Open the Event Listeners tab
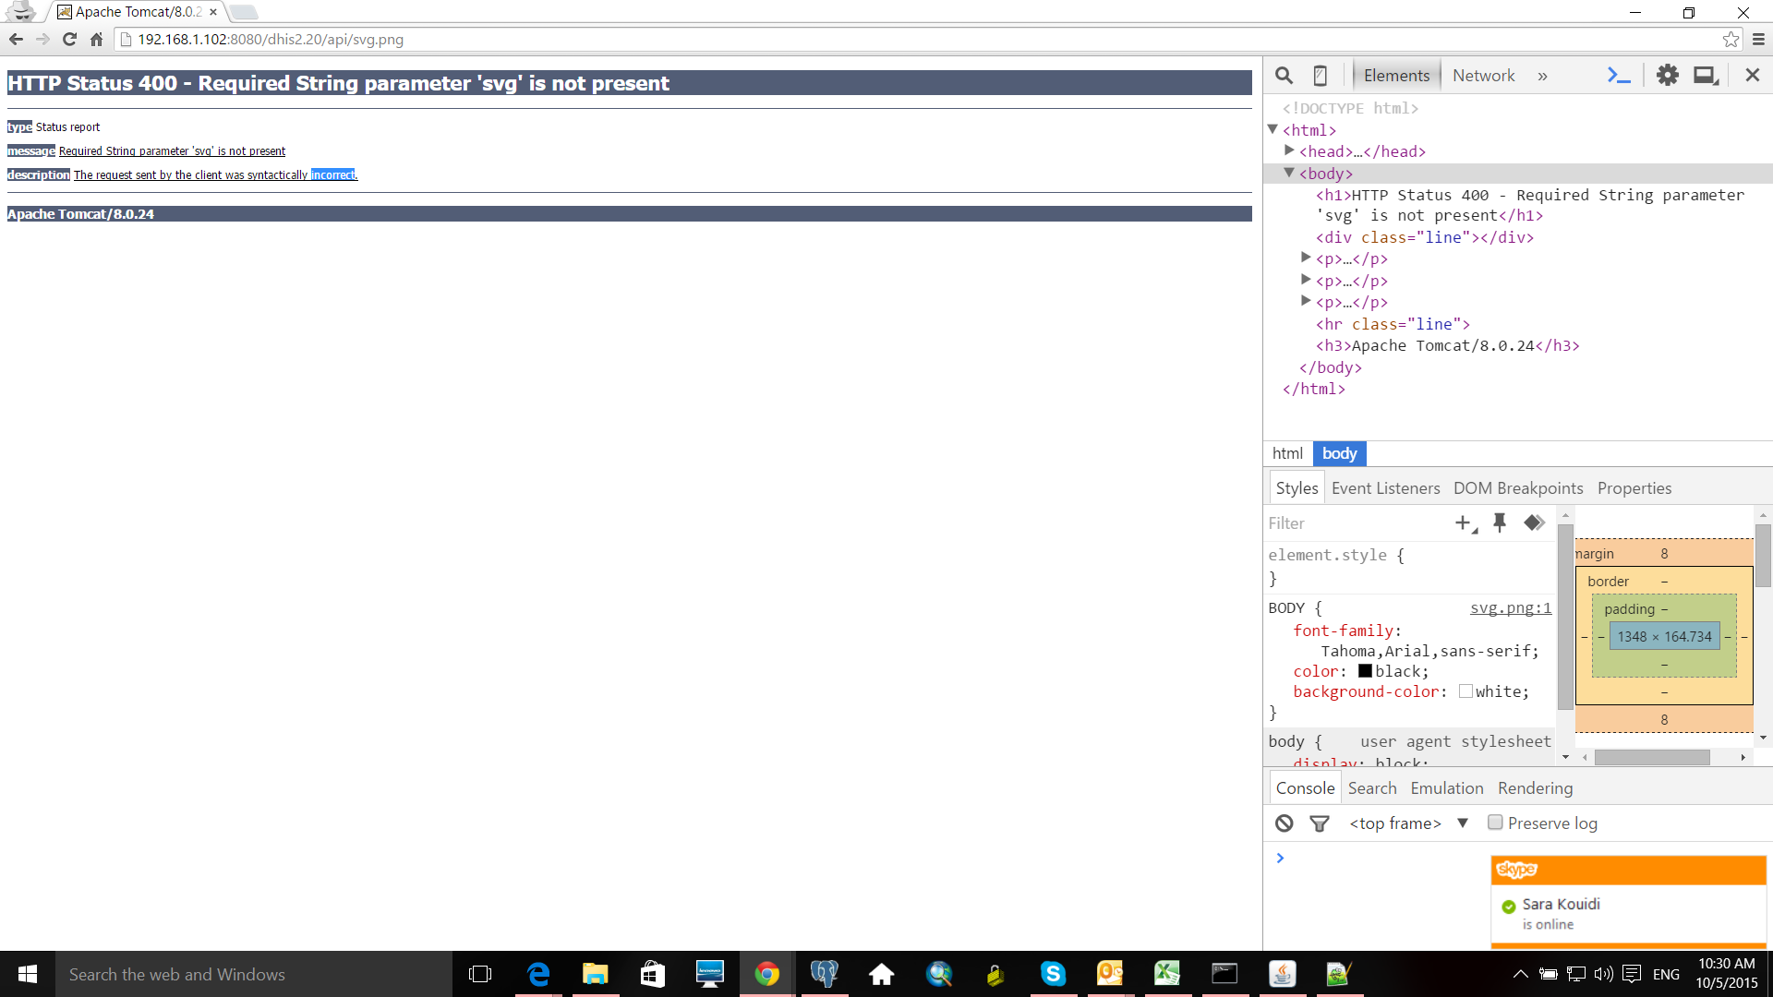1773x997 pixels. 1385,488
